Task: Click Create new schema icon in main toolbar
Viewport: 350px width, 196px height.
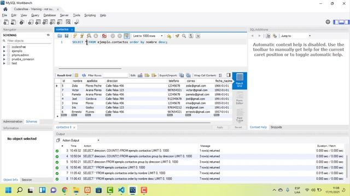Action: 31,22
